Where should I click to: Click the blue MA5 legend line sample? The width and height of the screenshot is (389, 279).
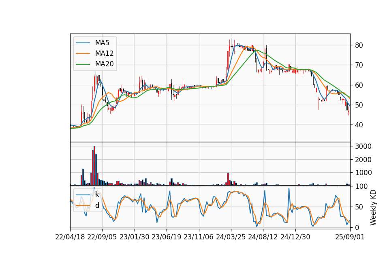click(83, 43)
